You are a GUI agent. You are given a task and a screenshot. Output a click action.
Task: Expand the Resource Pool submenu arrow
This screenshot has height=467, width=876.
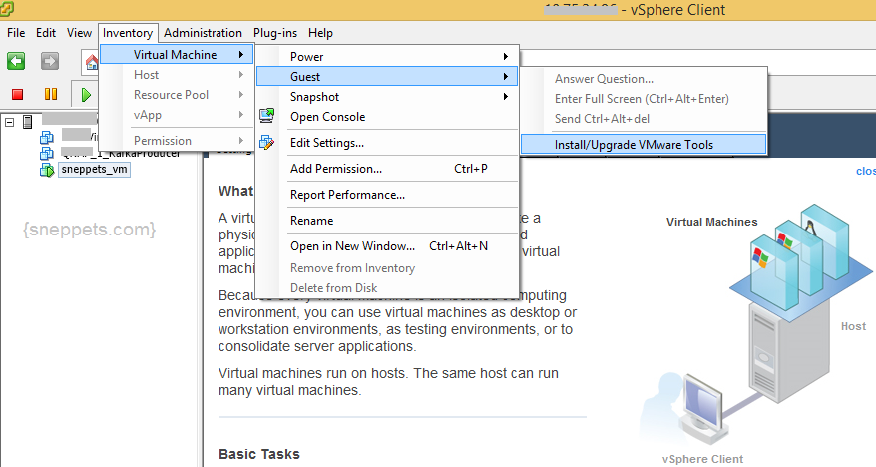coord(240,95)
